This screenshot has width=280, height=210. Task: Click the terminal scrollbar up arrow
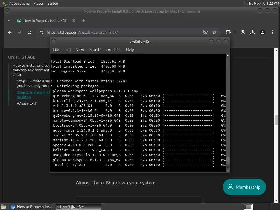click(228, 56)
